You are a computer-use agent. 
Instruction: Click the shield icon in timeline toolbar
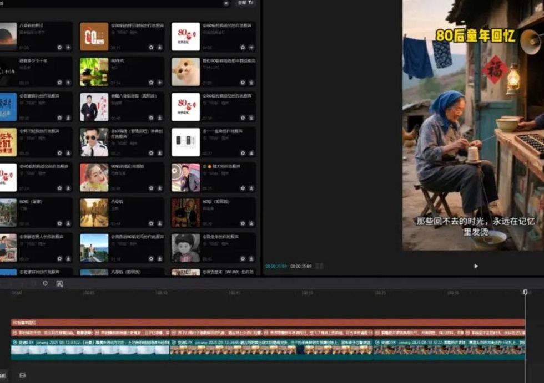pyautogui.click(x=46, y=283)
